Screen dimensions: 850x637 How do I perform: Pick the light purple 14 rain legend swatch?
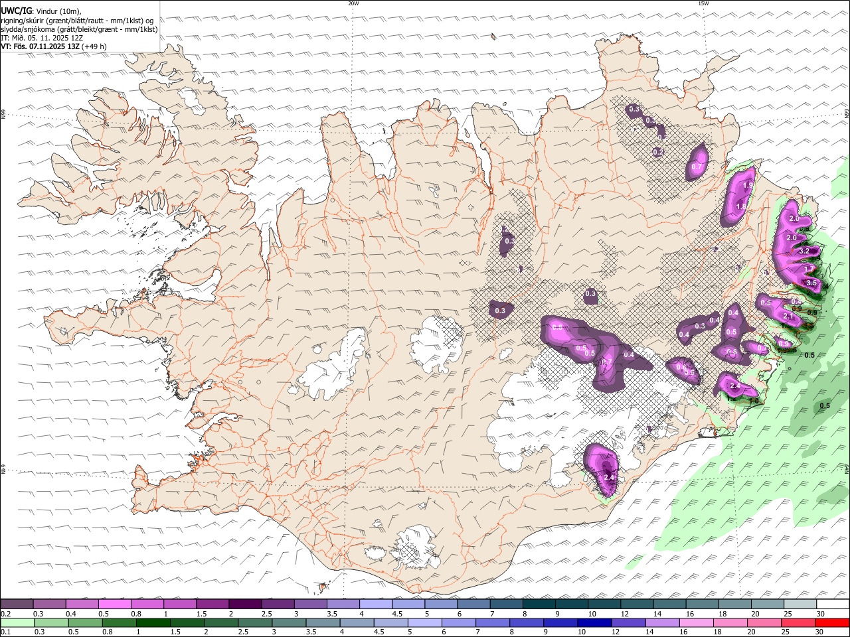click(661, 623)
